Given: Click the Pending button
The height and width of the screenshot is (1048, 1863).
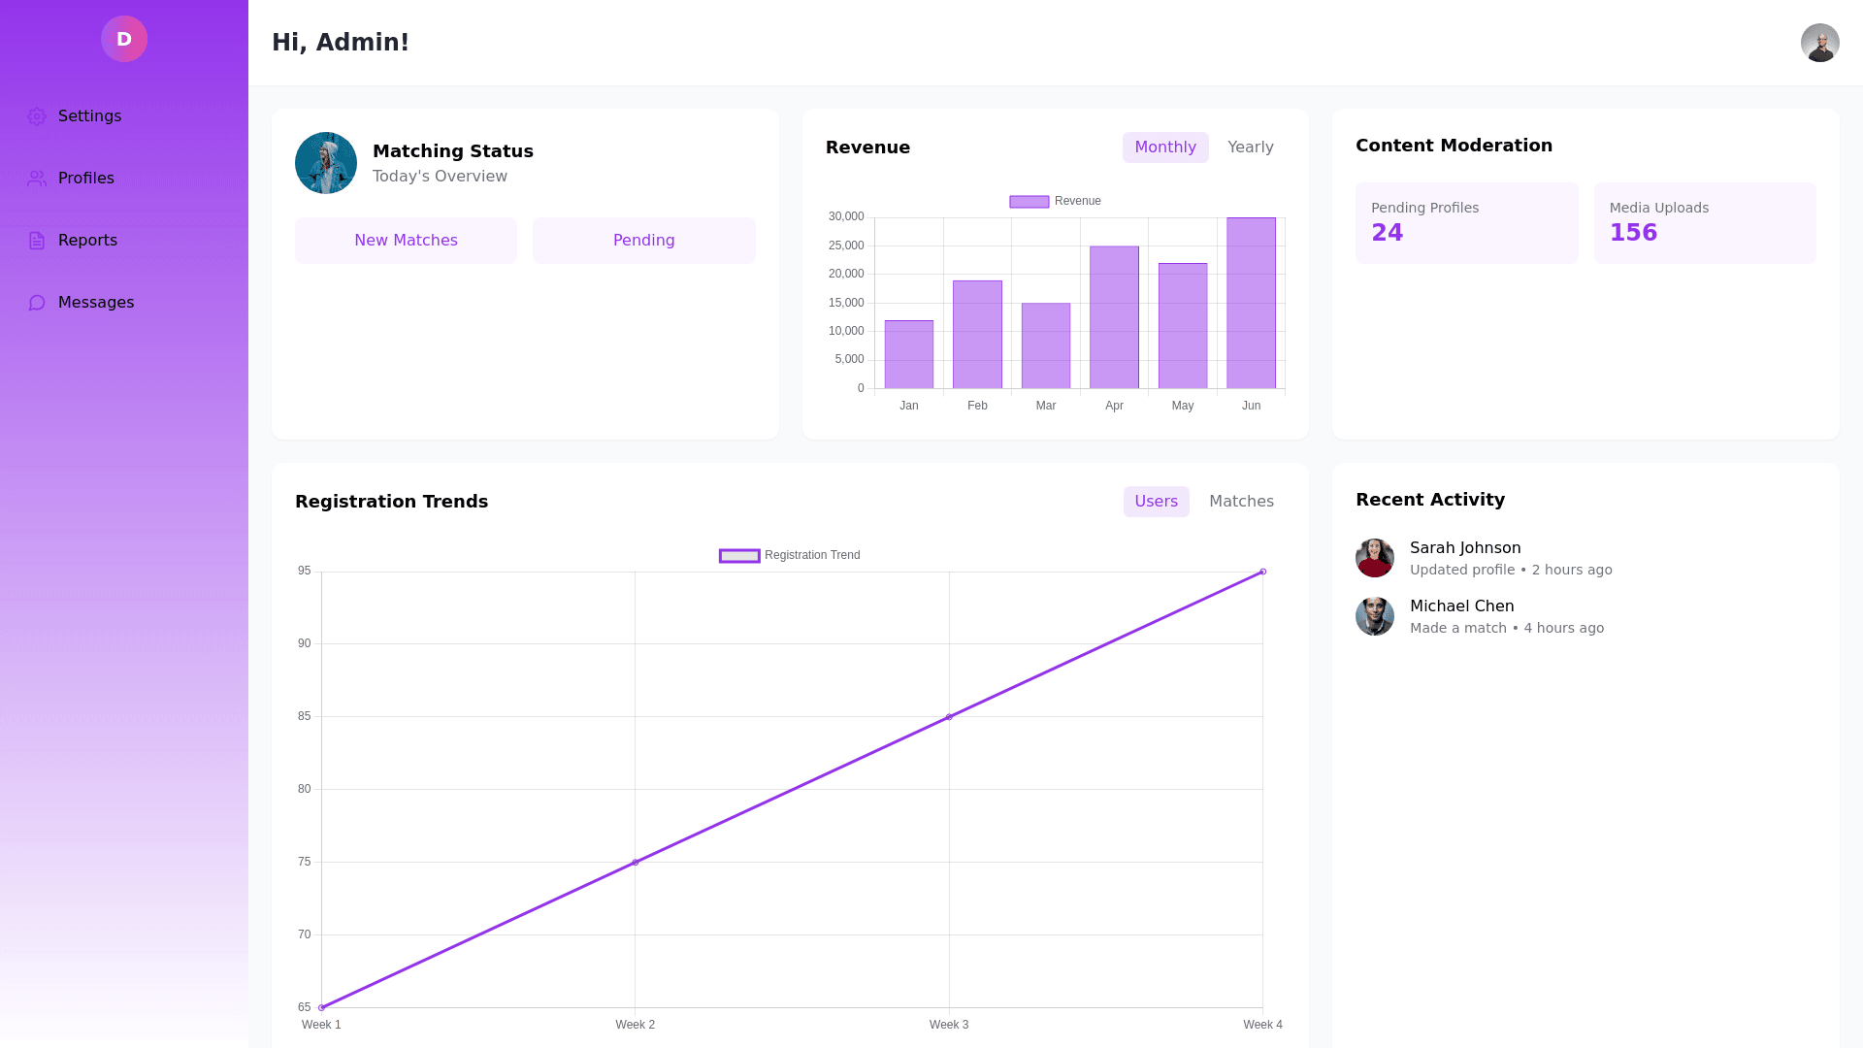Looking at the screenshot, I should tap(643, 241).
